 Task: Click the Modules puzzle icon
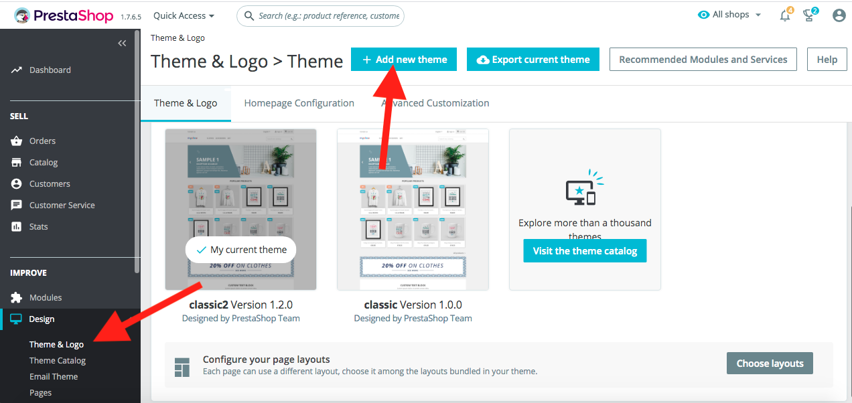pos(16,297)
